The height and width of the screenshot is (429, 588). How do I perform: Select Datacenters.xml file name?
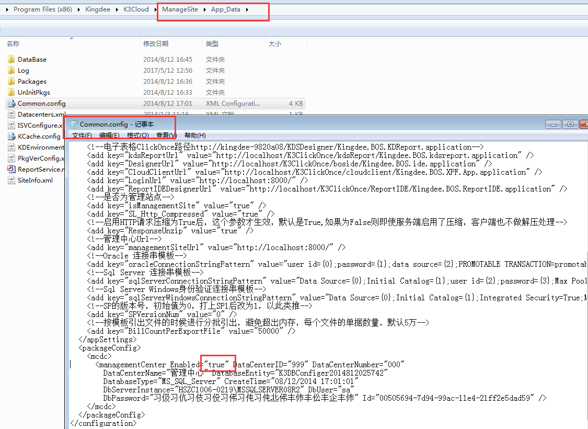coord(42,114)
